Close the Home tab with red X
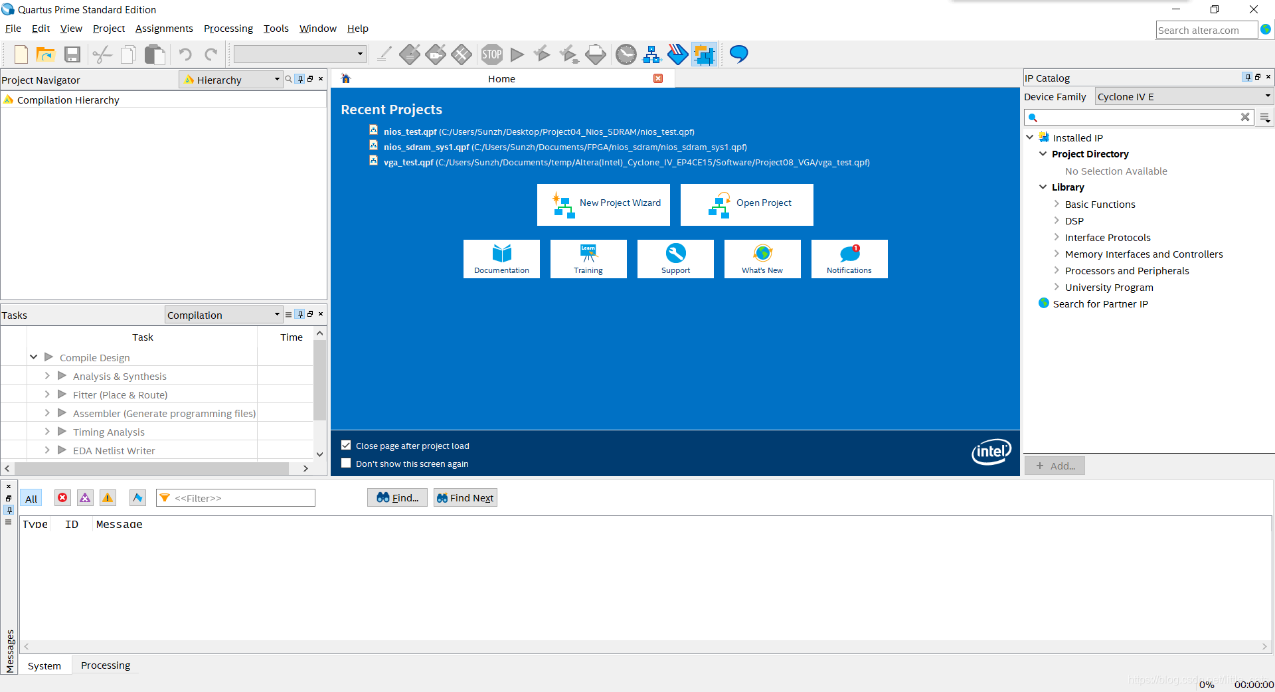The image size is (1275, 692). tap(658, 78)
